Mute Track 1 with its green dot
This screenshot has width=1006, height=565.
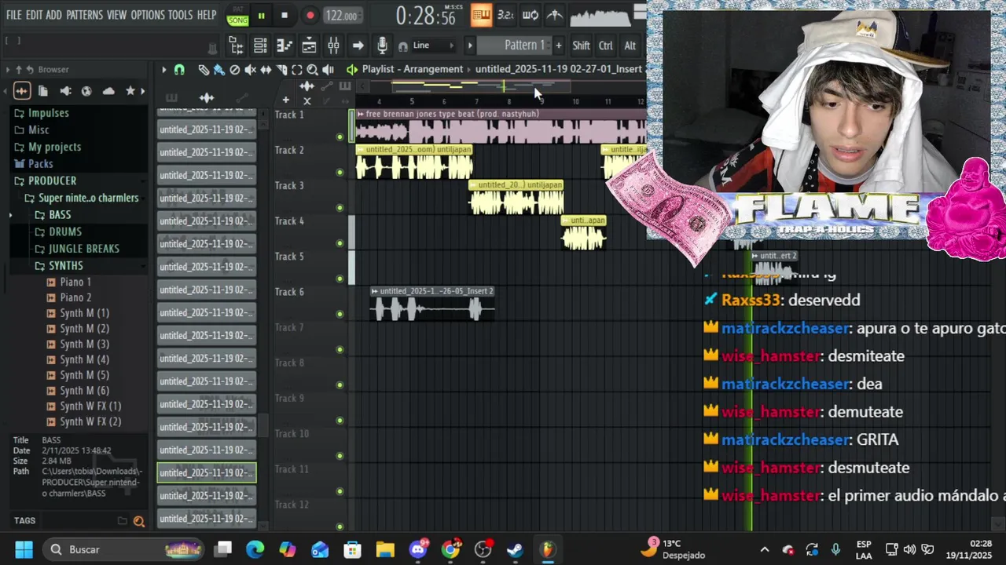click(x=340, y=137)
